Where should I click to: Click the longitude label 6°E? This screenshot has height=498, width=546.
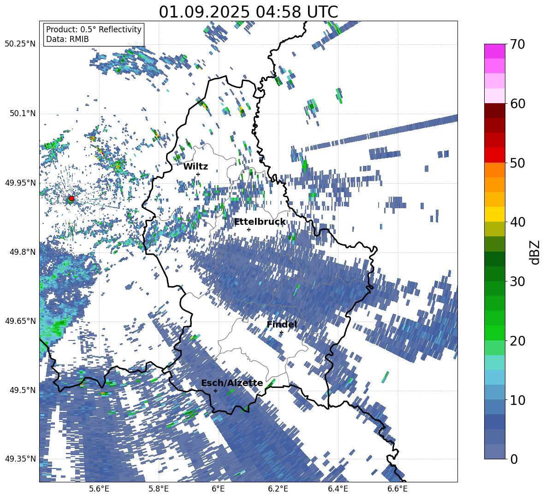click(x=218, y=489)
